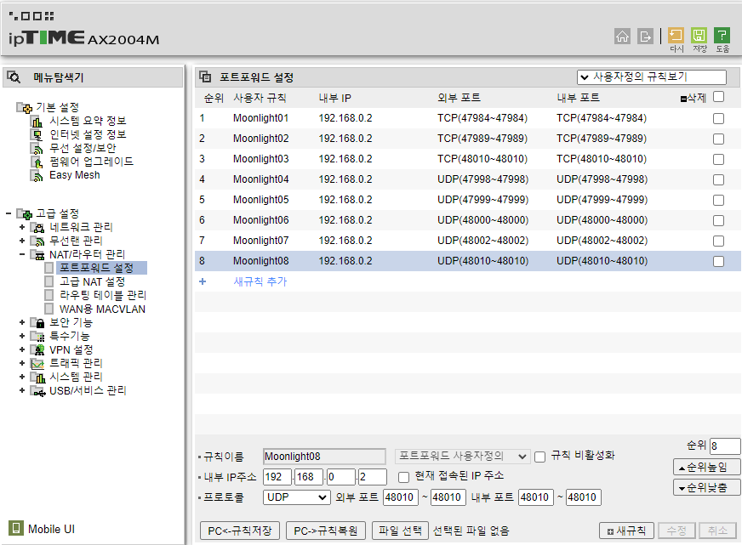The height and width of the screenshot is (545, 742).
Task: Select the Moonlight07 rule row
Action: tap(468, 241)
